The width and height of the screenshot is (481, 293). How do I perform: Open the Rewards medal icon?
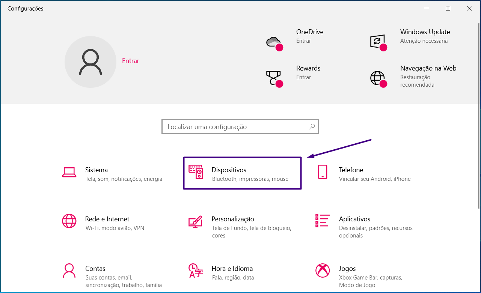(274, 79)
